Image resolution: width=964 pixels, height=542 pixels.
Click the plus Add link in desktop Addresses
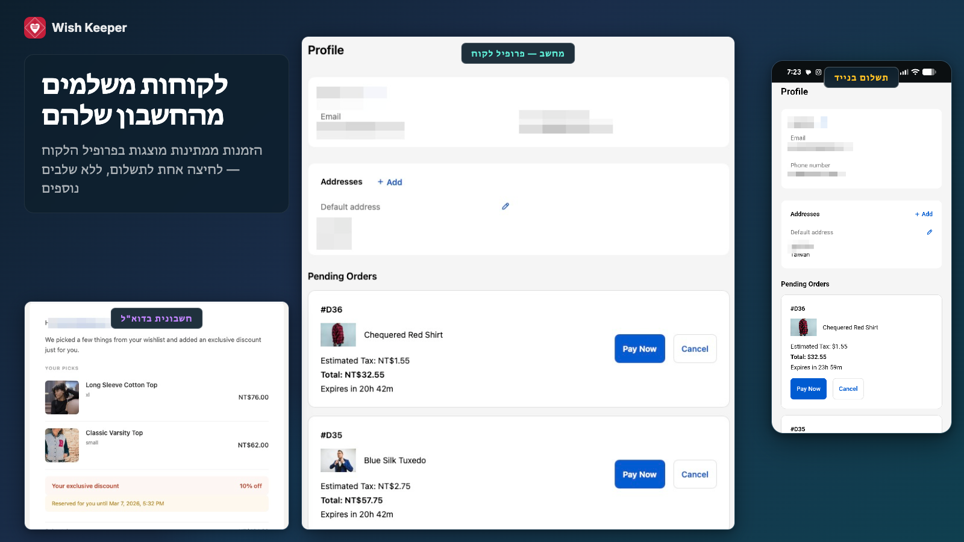click(390, 182)
